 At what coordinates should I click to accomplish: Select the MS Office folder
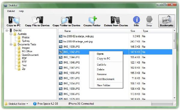pyautogui.click(x=27, y=51)
